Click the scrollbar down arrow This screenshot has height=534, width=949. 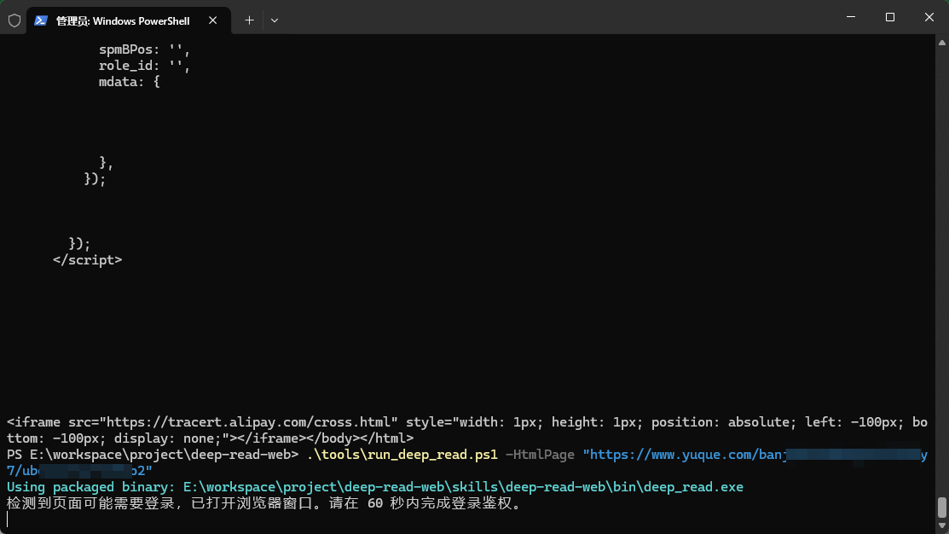(x=941, y=526)
